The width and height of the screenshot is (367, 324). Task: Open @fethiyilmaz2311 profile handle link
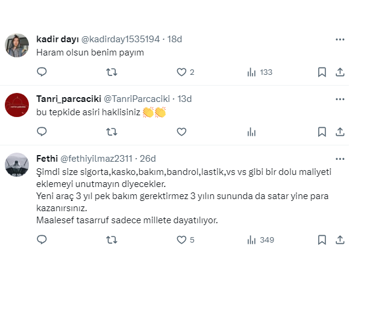tap(96, 159)
